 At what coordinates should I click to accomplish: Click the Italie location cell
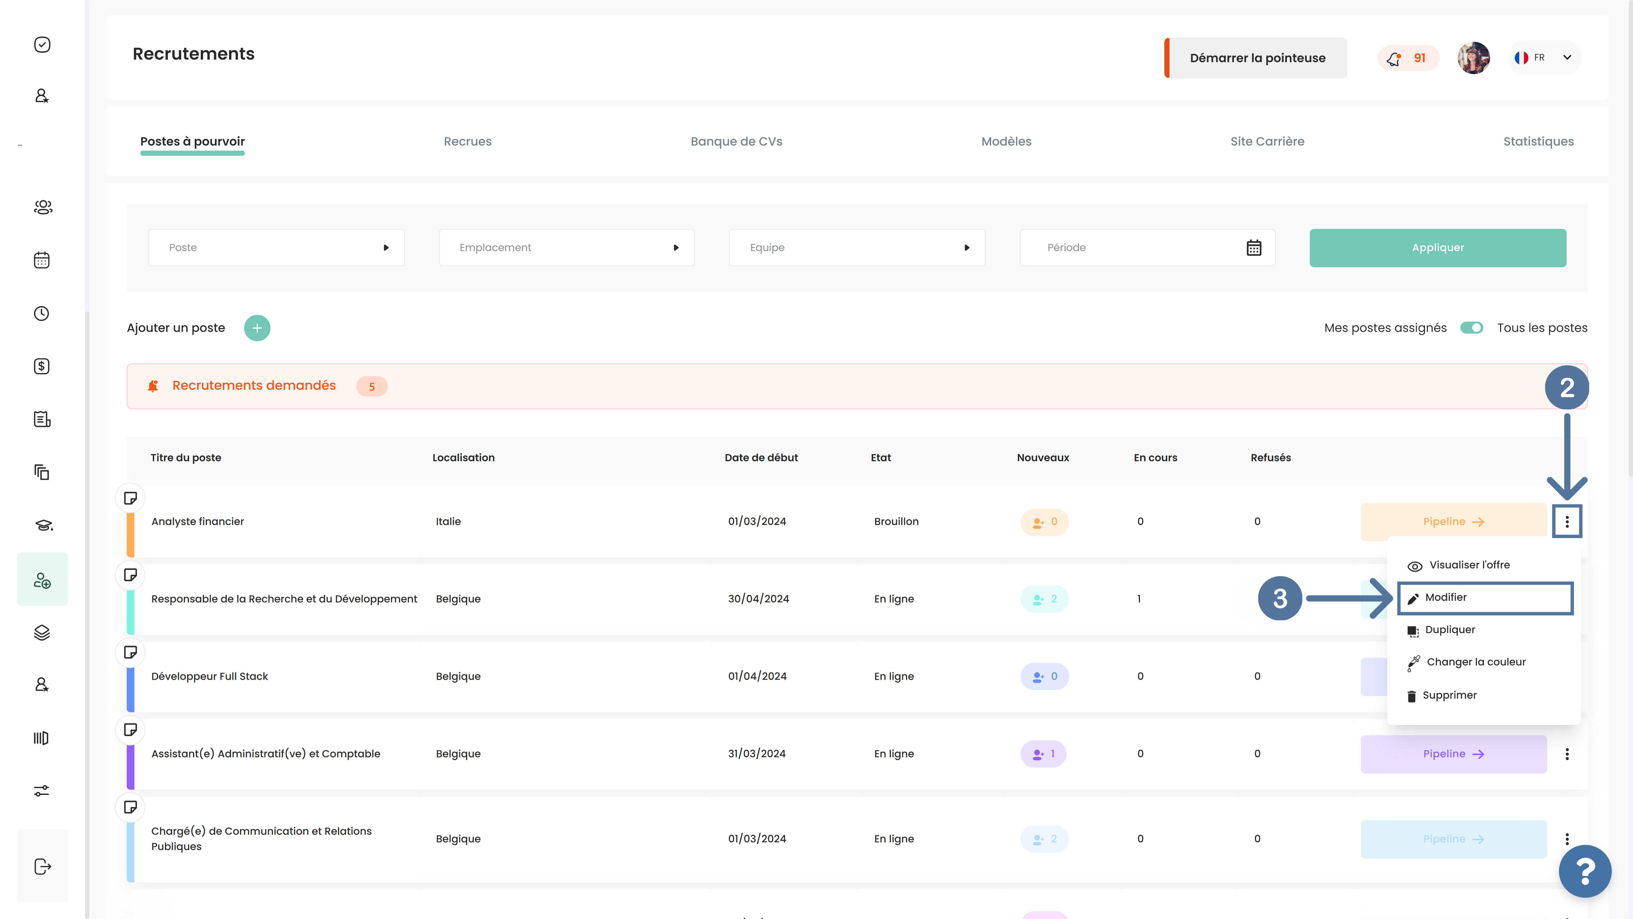[x=448, y=521]
